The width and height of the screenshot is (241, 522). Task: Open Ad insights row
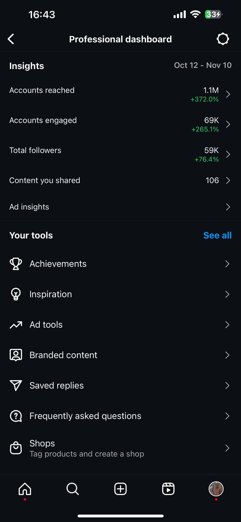tap(120, 207)
